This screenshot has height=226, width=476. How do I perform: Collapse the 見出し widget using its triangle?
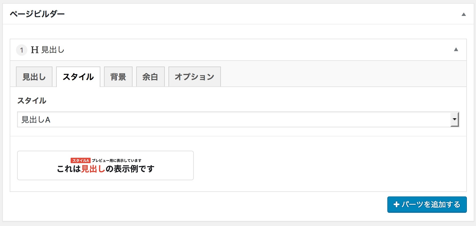pos(456,49)
